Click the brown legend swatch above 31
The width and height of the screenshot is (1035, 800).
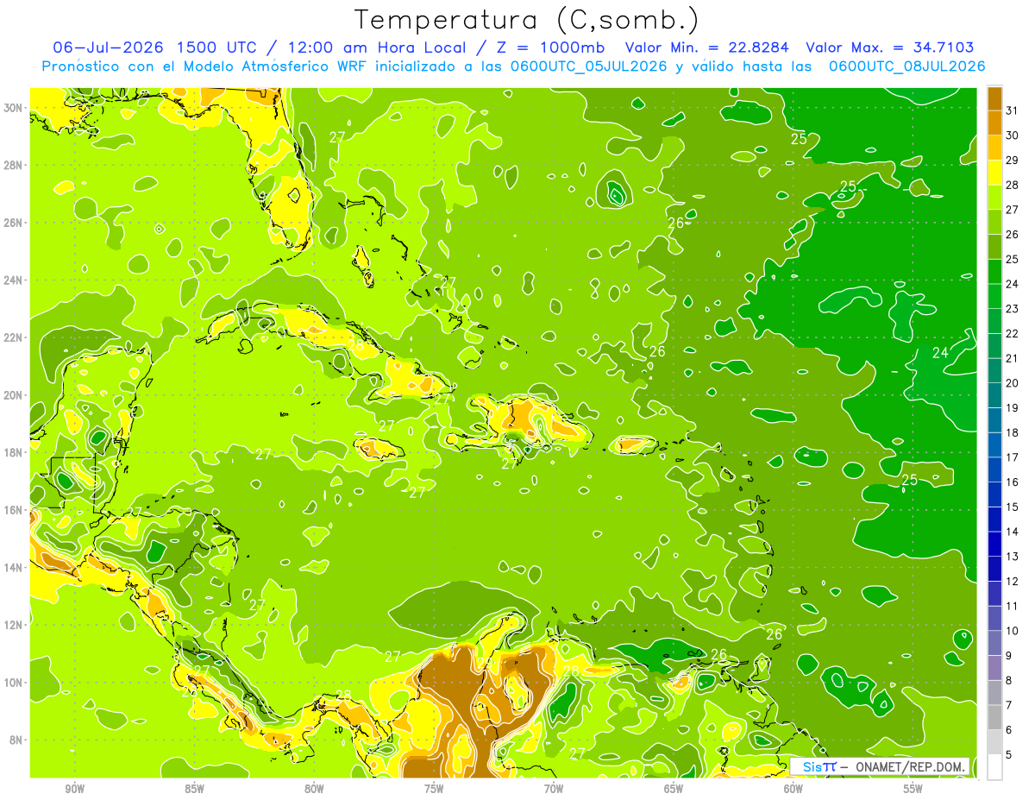(x=994, y=98)
